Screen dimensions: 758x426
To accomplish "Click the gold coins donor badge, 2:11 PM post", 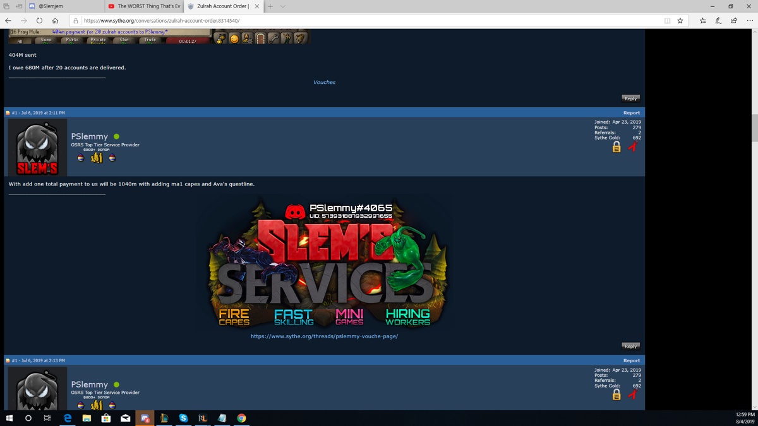I will tap(97, 158).
